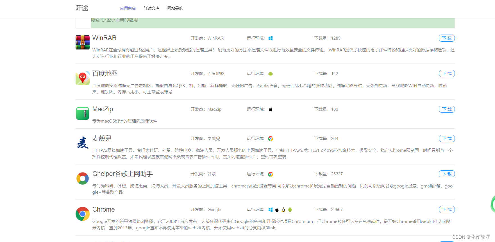The height and width of the screenshot is (242, 495).
Task: Download WinRAR with its 下载 button
Action: 447,38
